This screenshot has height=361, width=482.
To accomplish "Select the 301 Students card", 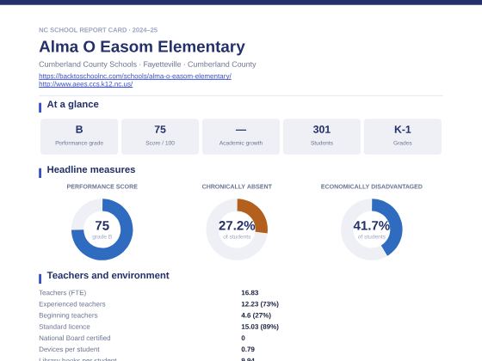I will (322, 137).
